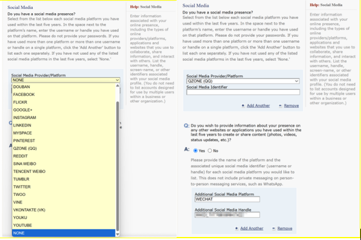Click Remove under Social Media Identifier
Image resolution: width=361 pixels, height=240 pixels.
click(x=291, y=106)
